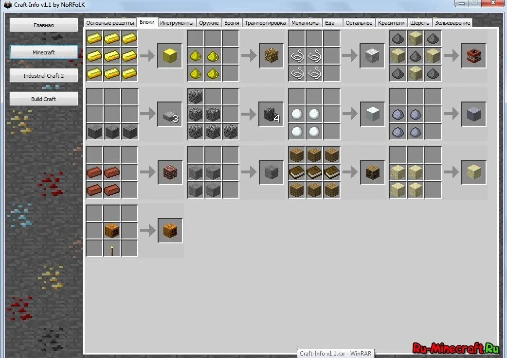This screenshot has height=358, width=507.
Task: Click the bookshelf result icon
Action: [x=373, y=172]
